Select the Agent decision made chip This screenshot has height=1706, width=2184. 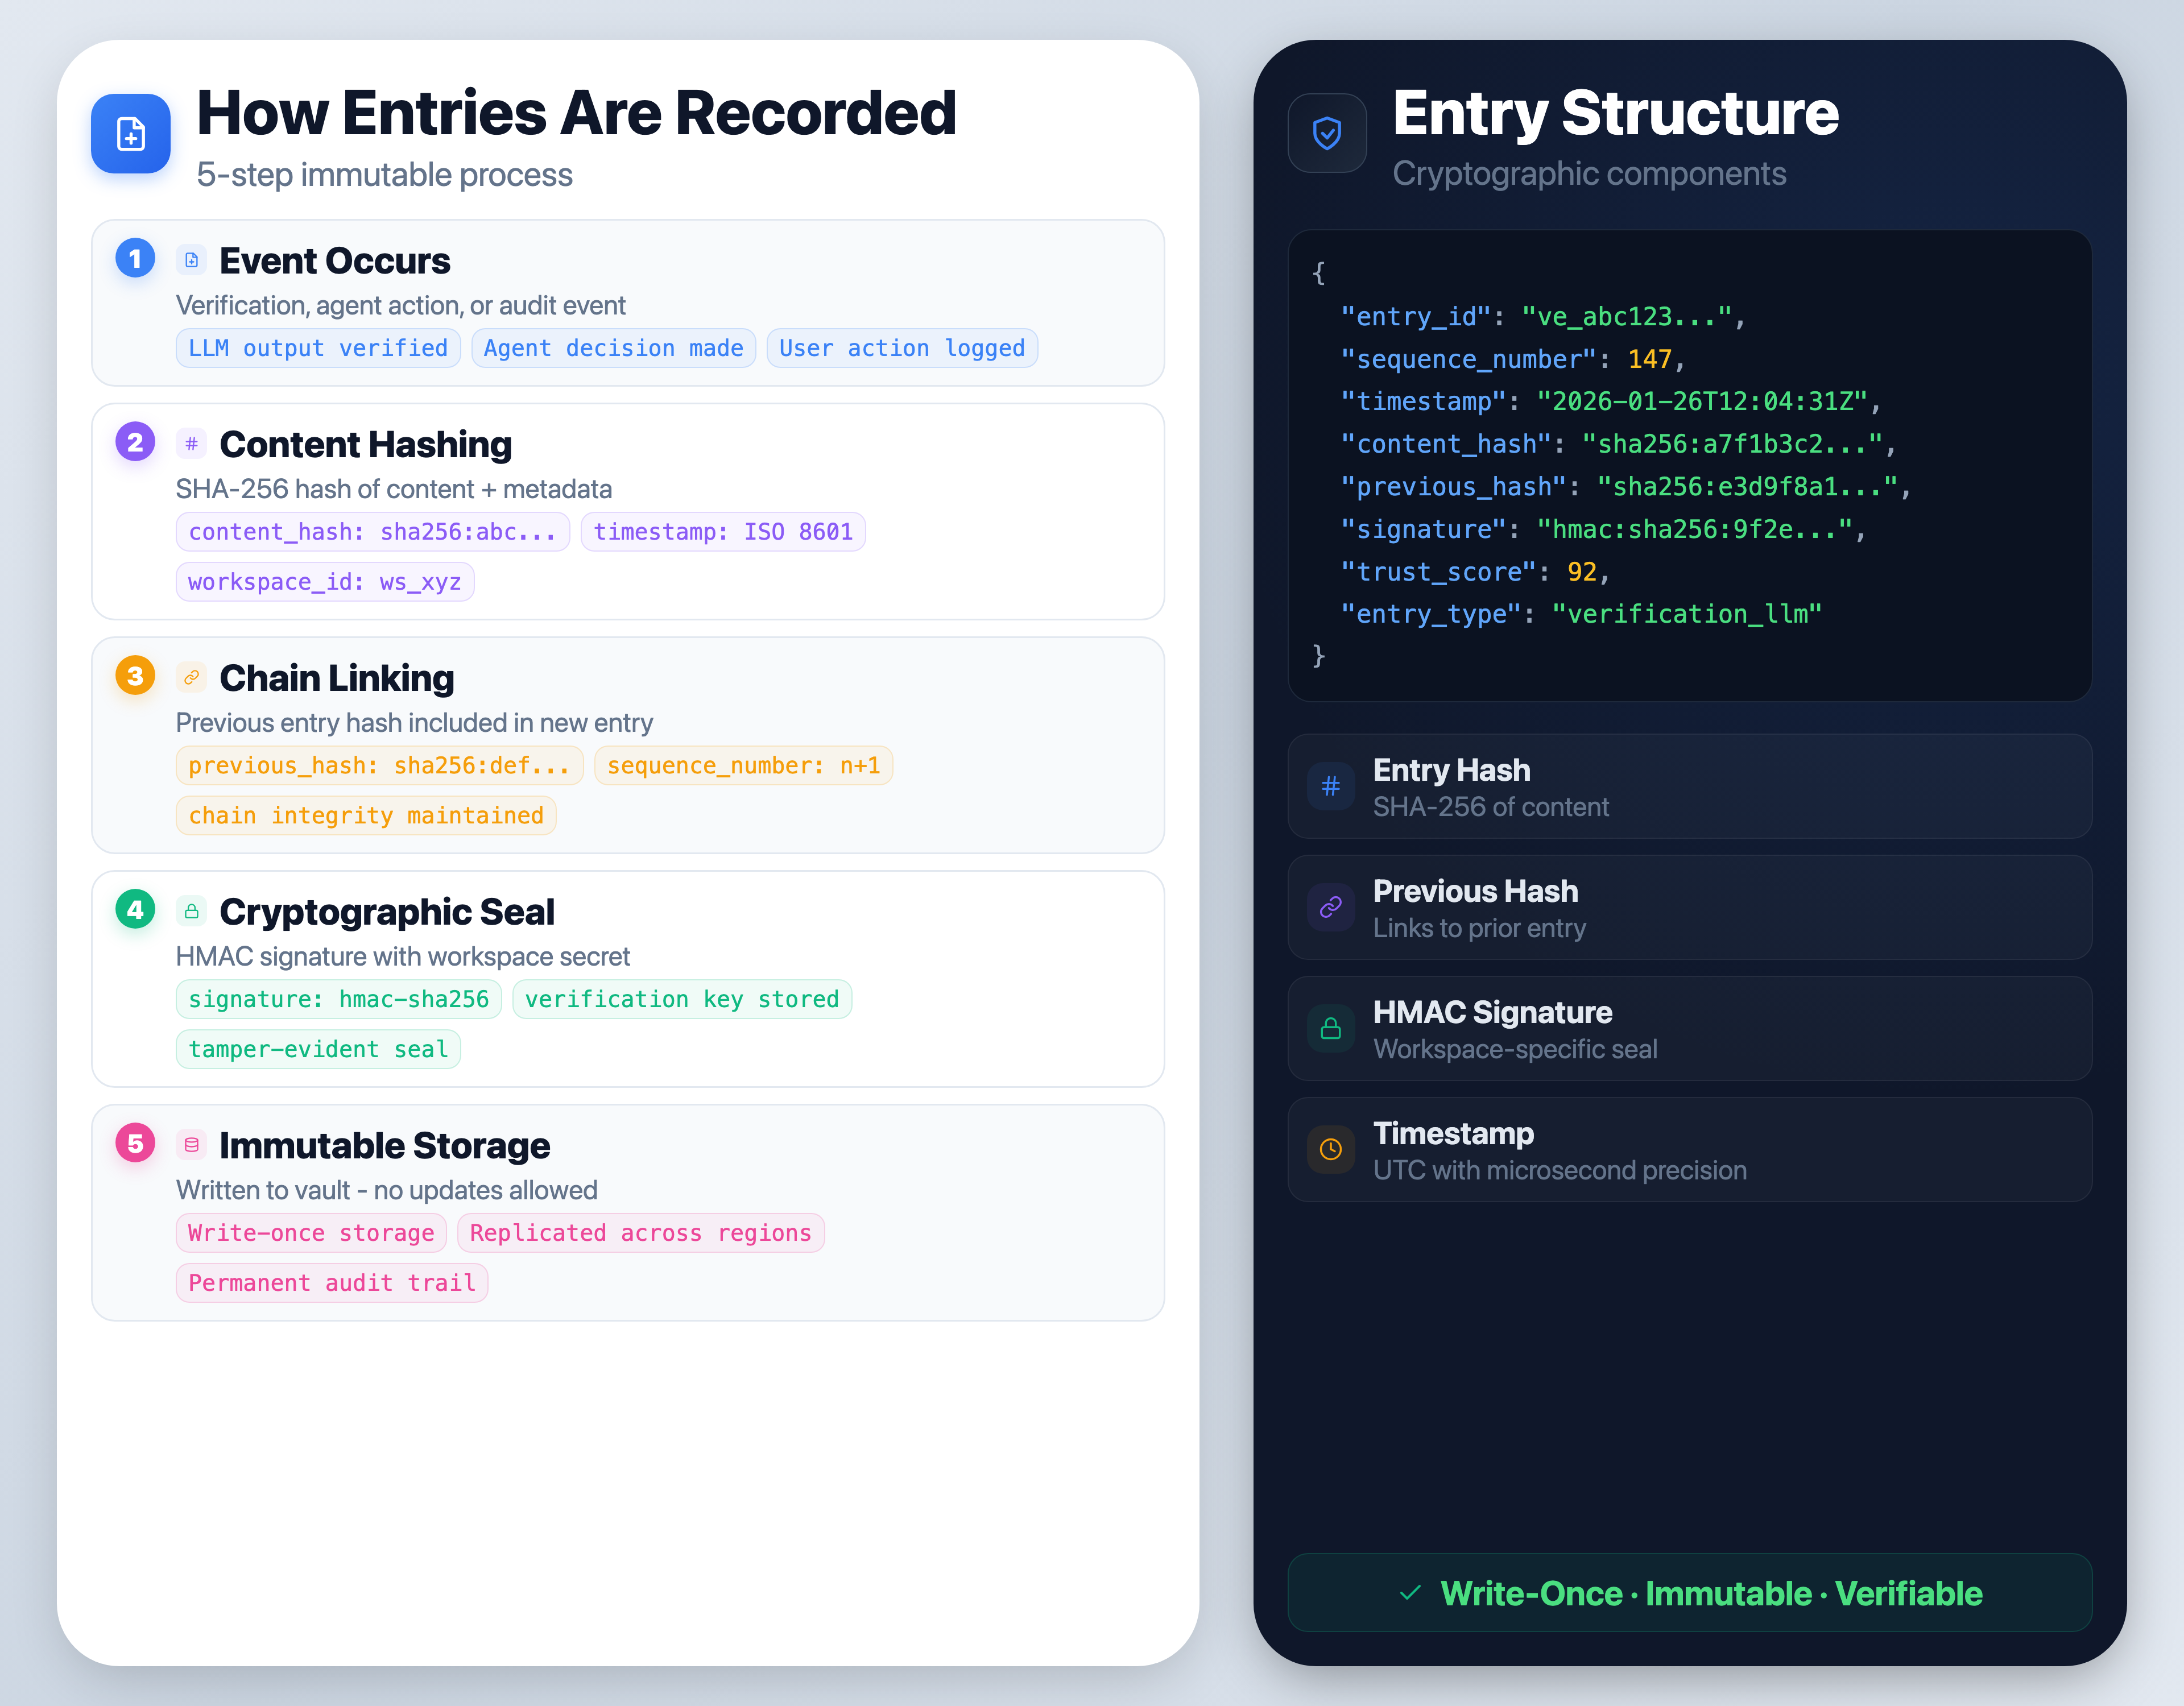(613, 347)
